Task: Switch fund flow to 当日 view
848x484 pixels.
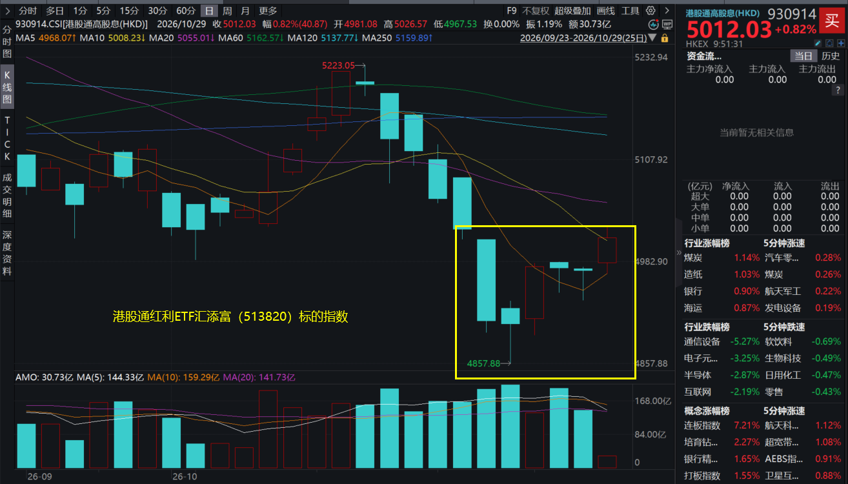Action: (803, 56)
